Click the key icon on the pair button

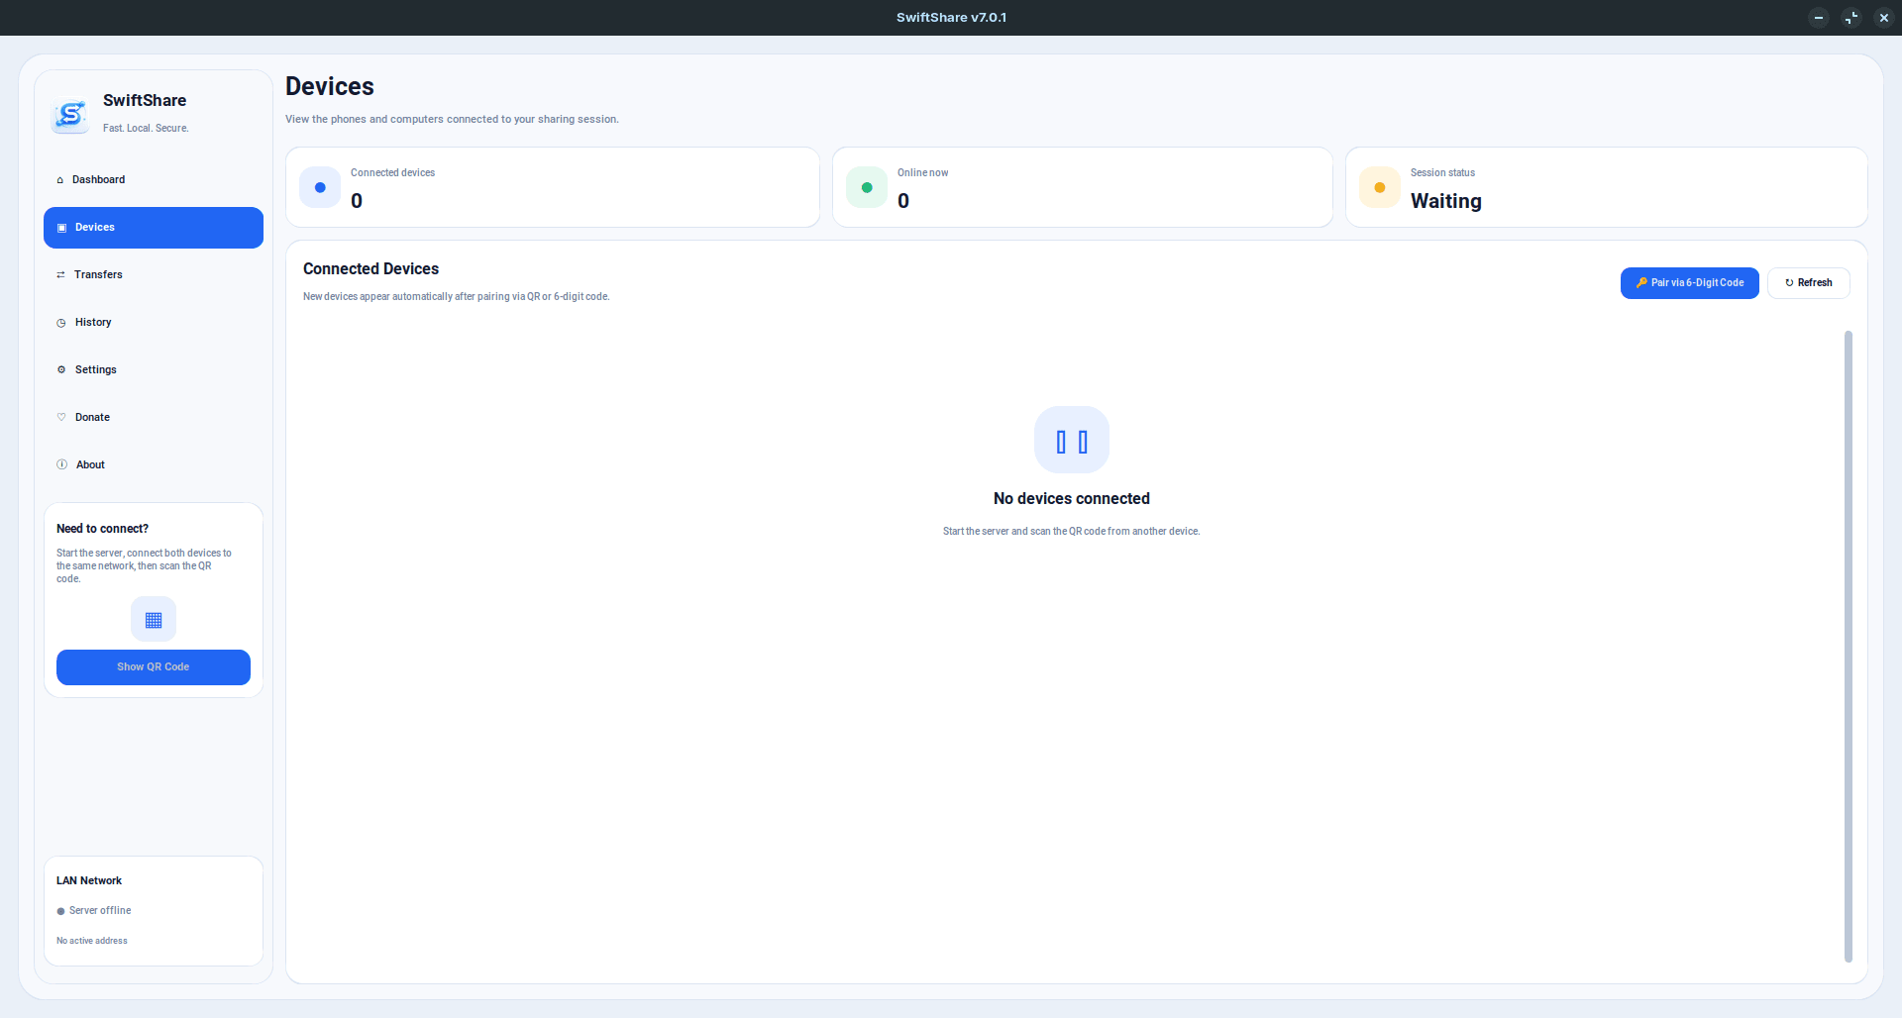coord(1641,283)
